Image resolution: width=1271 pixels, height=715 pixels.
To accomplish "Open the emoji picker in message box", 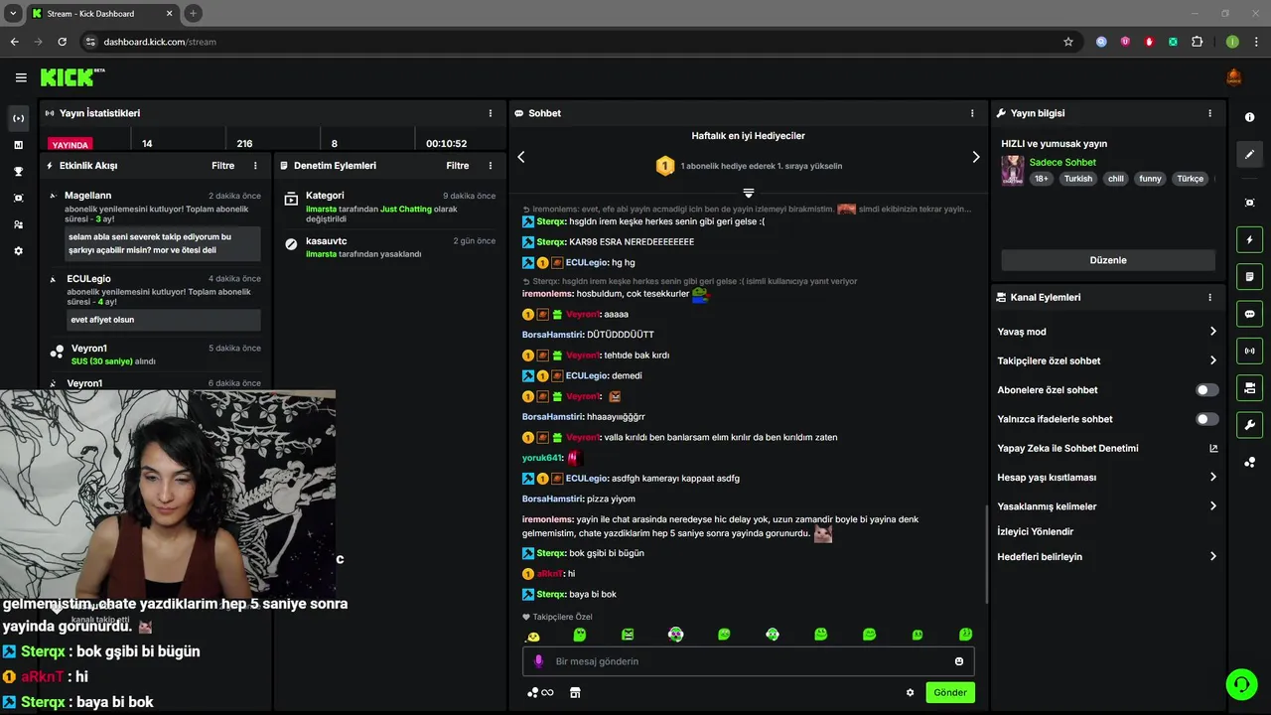I will pyautogui.click(x=959, y=661).
